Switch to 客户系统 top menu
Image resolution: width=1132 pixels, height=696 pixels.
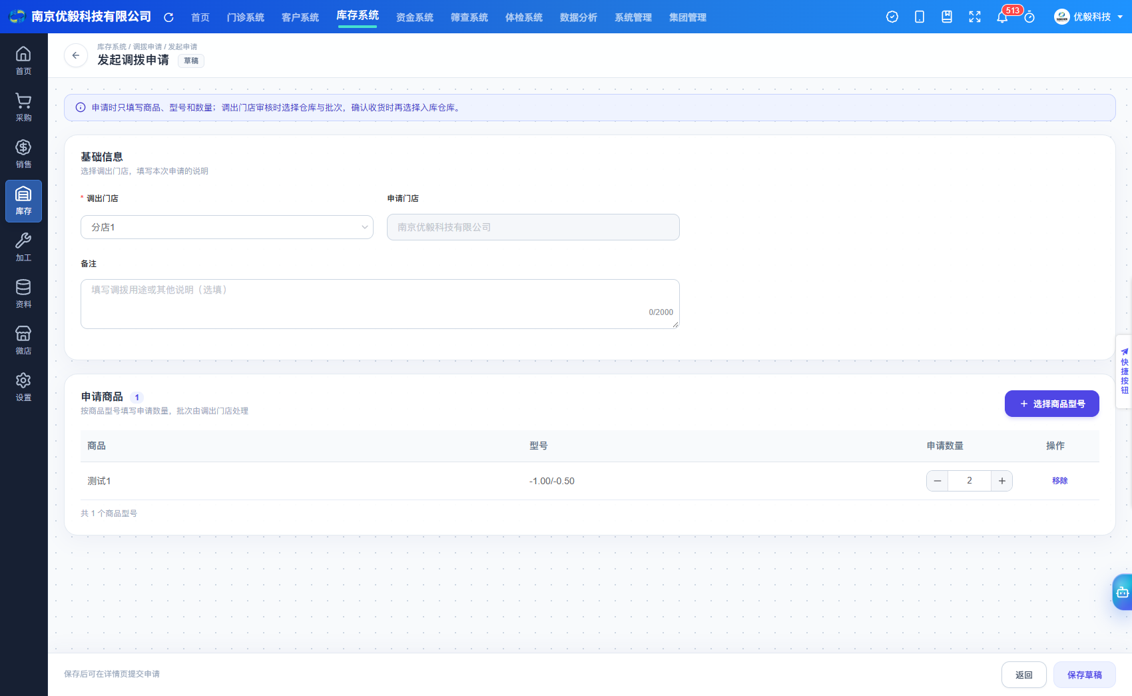click(x=300, y=17)
